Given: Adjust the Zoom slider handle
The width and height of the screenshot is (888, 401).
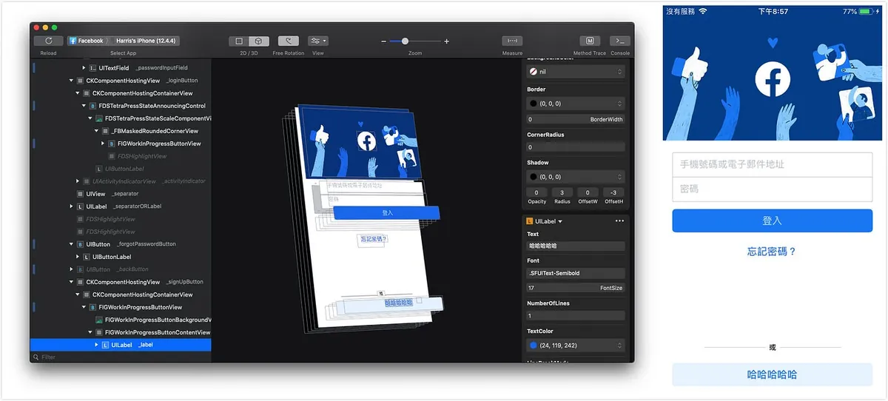Looking at the screenshot, I should click(x=405, y=41).
